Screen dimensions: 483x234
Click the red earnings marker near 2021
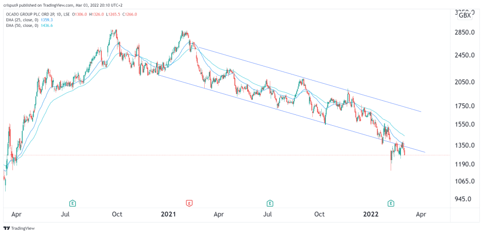189,203
